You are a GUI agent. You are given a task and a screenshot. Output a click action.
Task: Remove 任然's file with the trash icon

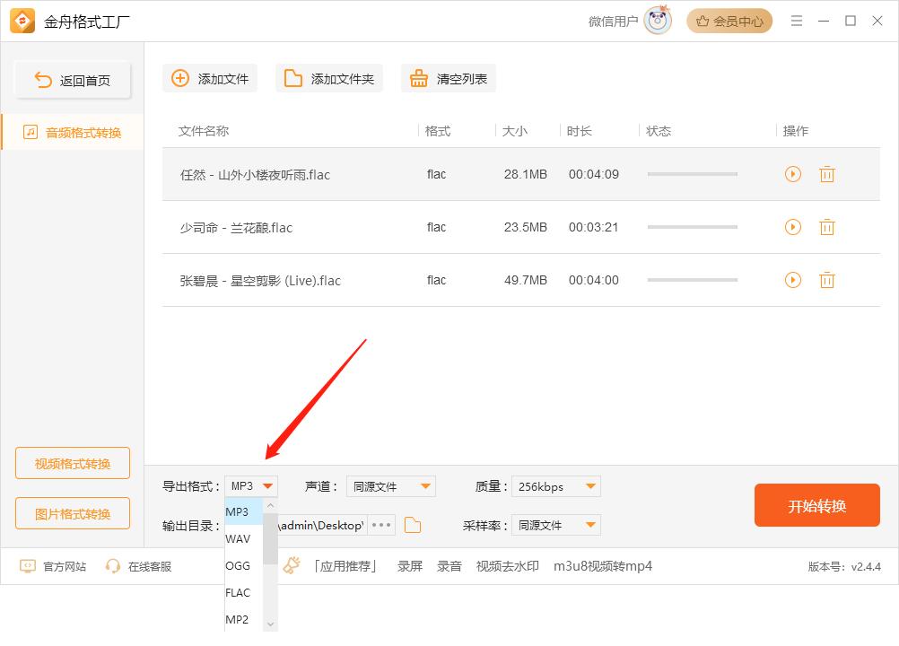(x=826, y=174)
